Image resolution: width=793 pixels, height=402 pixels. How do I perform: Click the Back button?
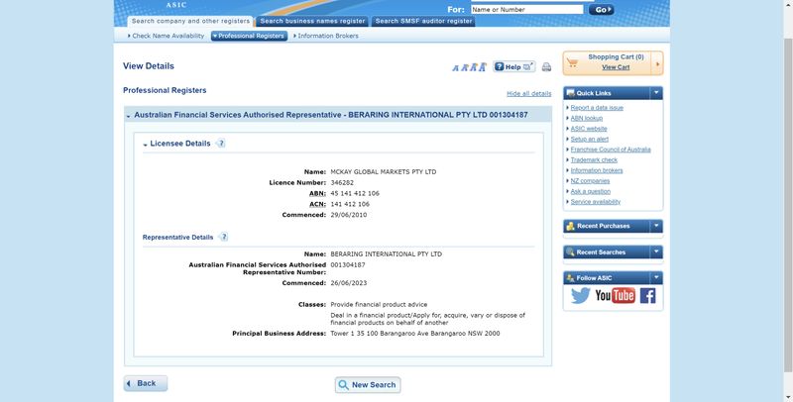pyautogui.click(x=146, y=383)
